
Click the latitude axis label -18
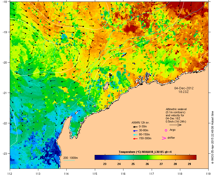(x=5, y=2)
